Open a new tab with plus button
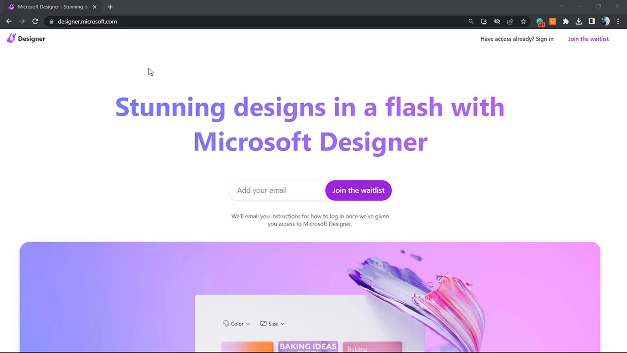The height and width of the screenshot is (353, 627). tap(110, 7)
